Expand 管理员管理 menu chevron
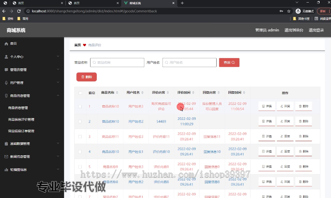 coord(58,69)
